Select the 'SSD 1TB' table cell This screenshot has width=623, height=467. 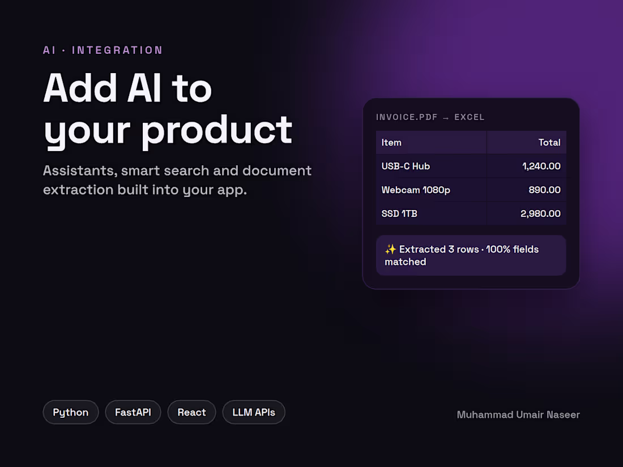[432, 213]
